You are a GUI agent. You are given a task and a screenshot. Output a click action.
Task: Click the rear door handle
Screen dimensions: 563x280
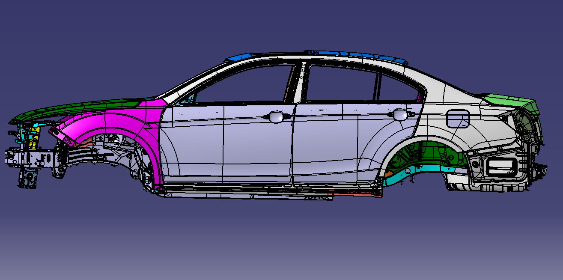400,114
